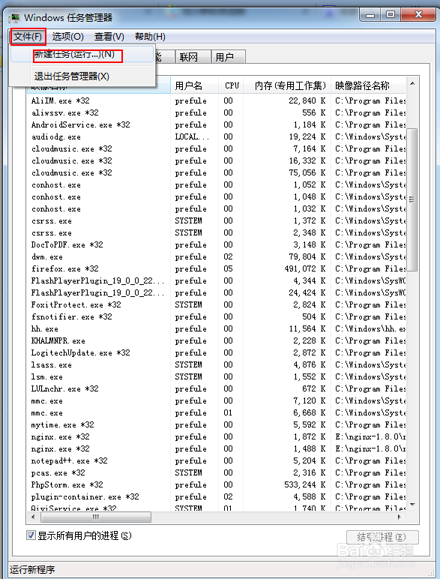
Task: Select csrss.exe using 2,348 K memory
Action: [x=217, y=232]
